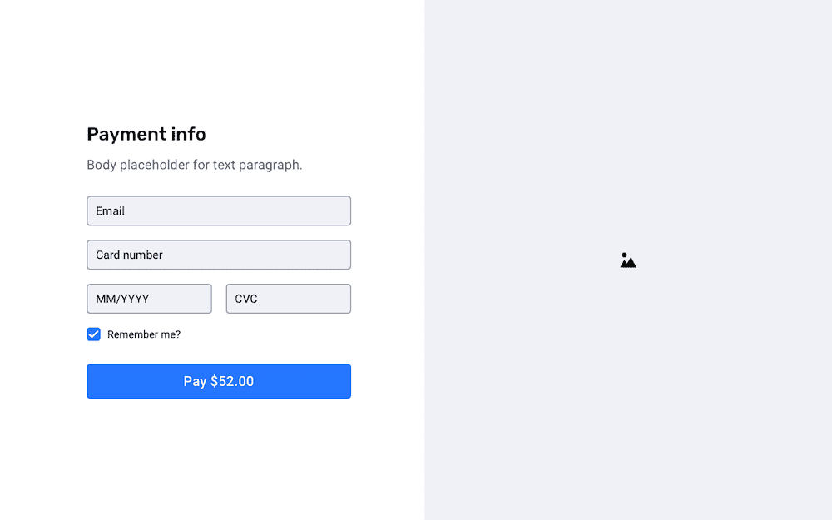Click the word 'info' in the heading
The width and height of the screenshot is (832, 520).
[188, 134]
